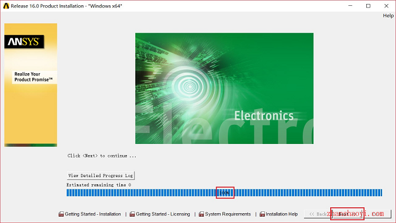Click the book icon beside Installation Help
This screenshot has height=223, width=396.
coord(262,214)
